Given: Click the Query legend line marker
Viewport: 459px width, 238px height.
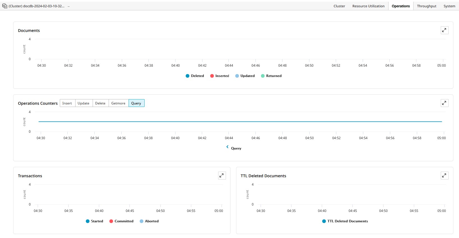Looking at the screenshot, I should click(x=227, y=147).
